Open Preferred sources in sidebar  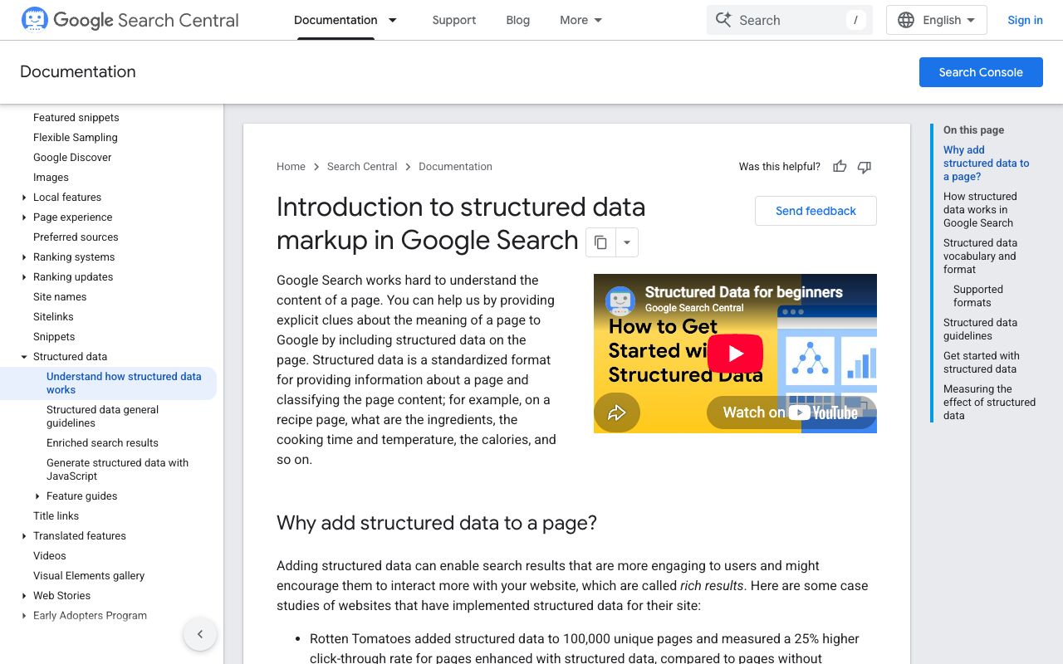click(x=76, y=237)
